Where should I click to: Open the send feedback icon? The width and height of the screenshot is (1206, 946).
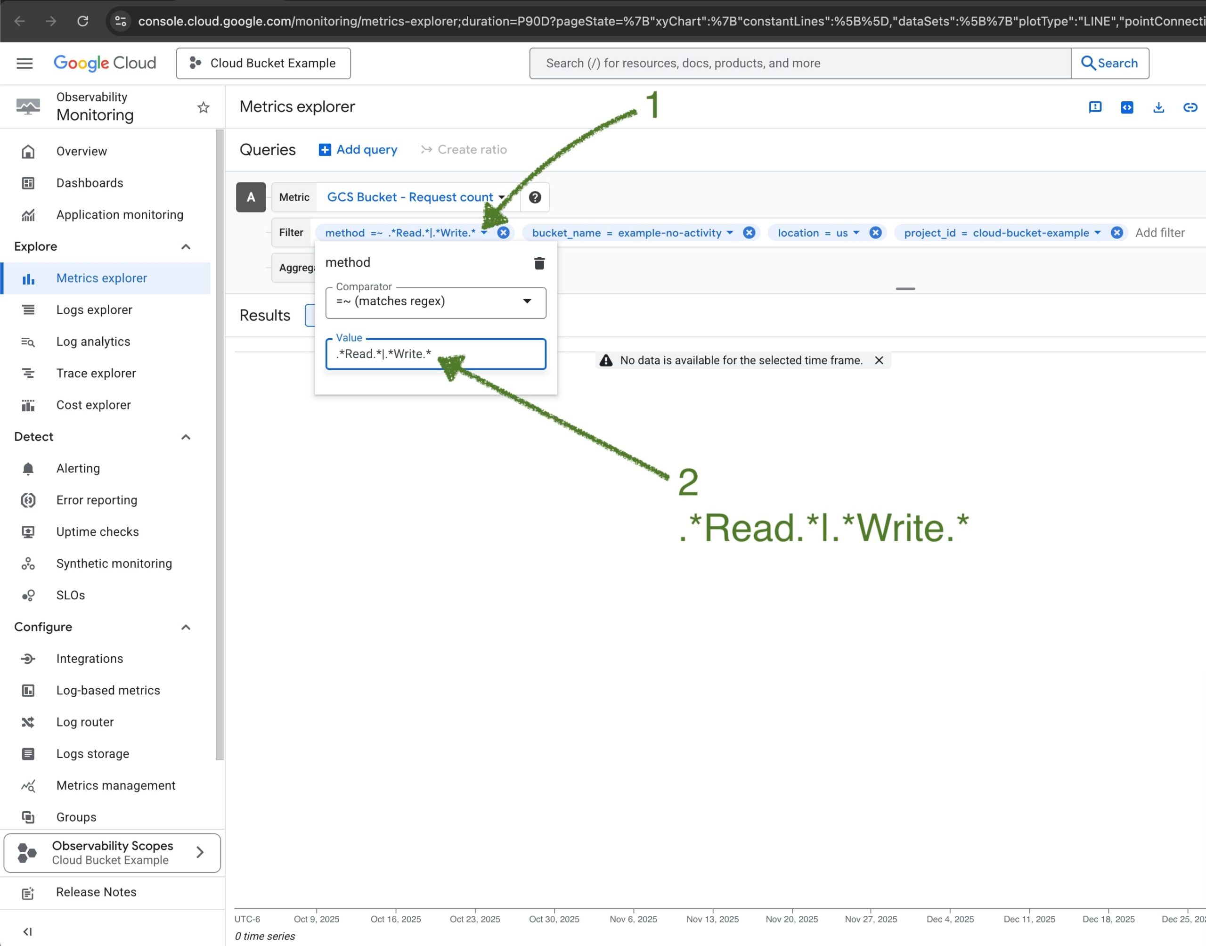point(1095,107)
